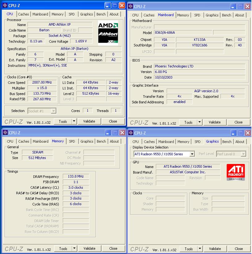The image size is (252, 254).
Task: Click the Rated FSB value 267.60 MHz
Action: pos(42,99)
